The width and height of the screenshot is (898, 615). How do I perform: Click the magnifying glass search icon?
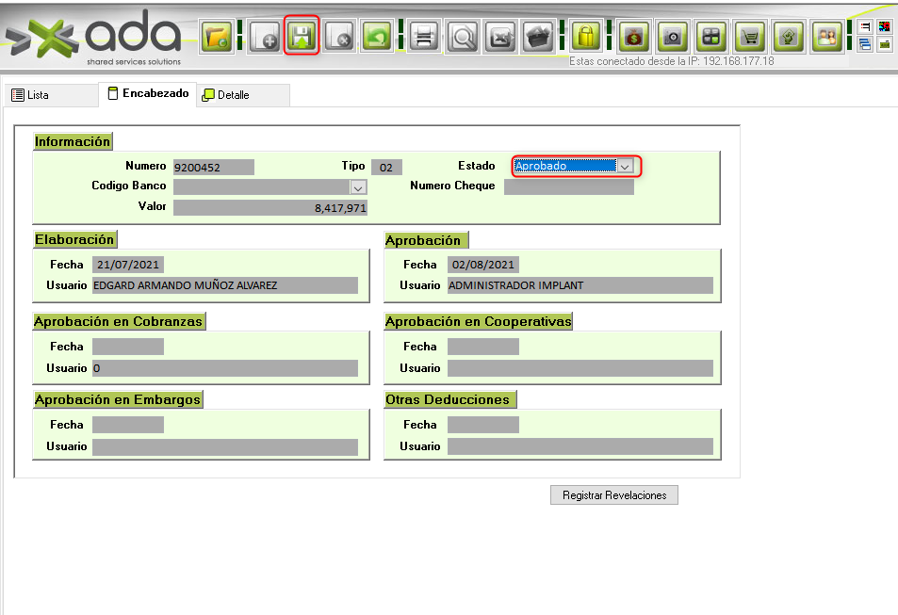click(x=463, y=37)
